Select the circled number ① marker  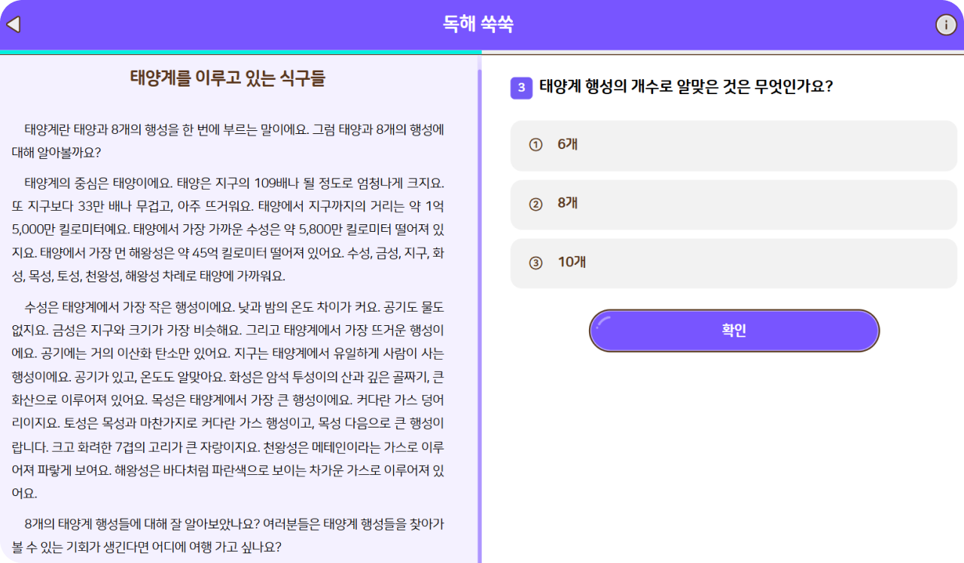tap(535, 145)
